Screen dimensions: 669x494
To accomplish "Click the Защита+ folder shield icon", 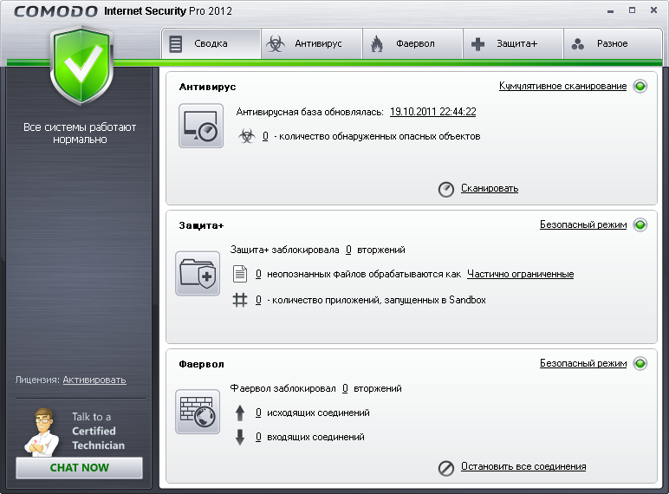I will (x=198, y=273).
